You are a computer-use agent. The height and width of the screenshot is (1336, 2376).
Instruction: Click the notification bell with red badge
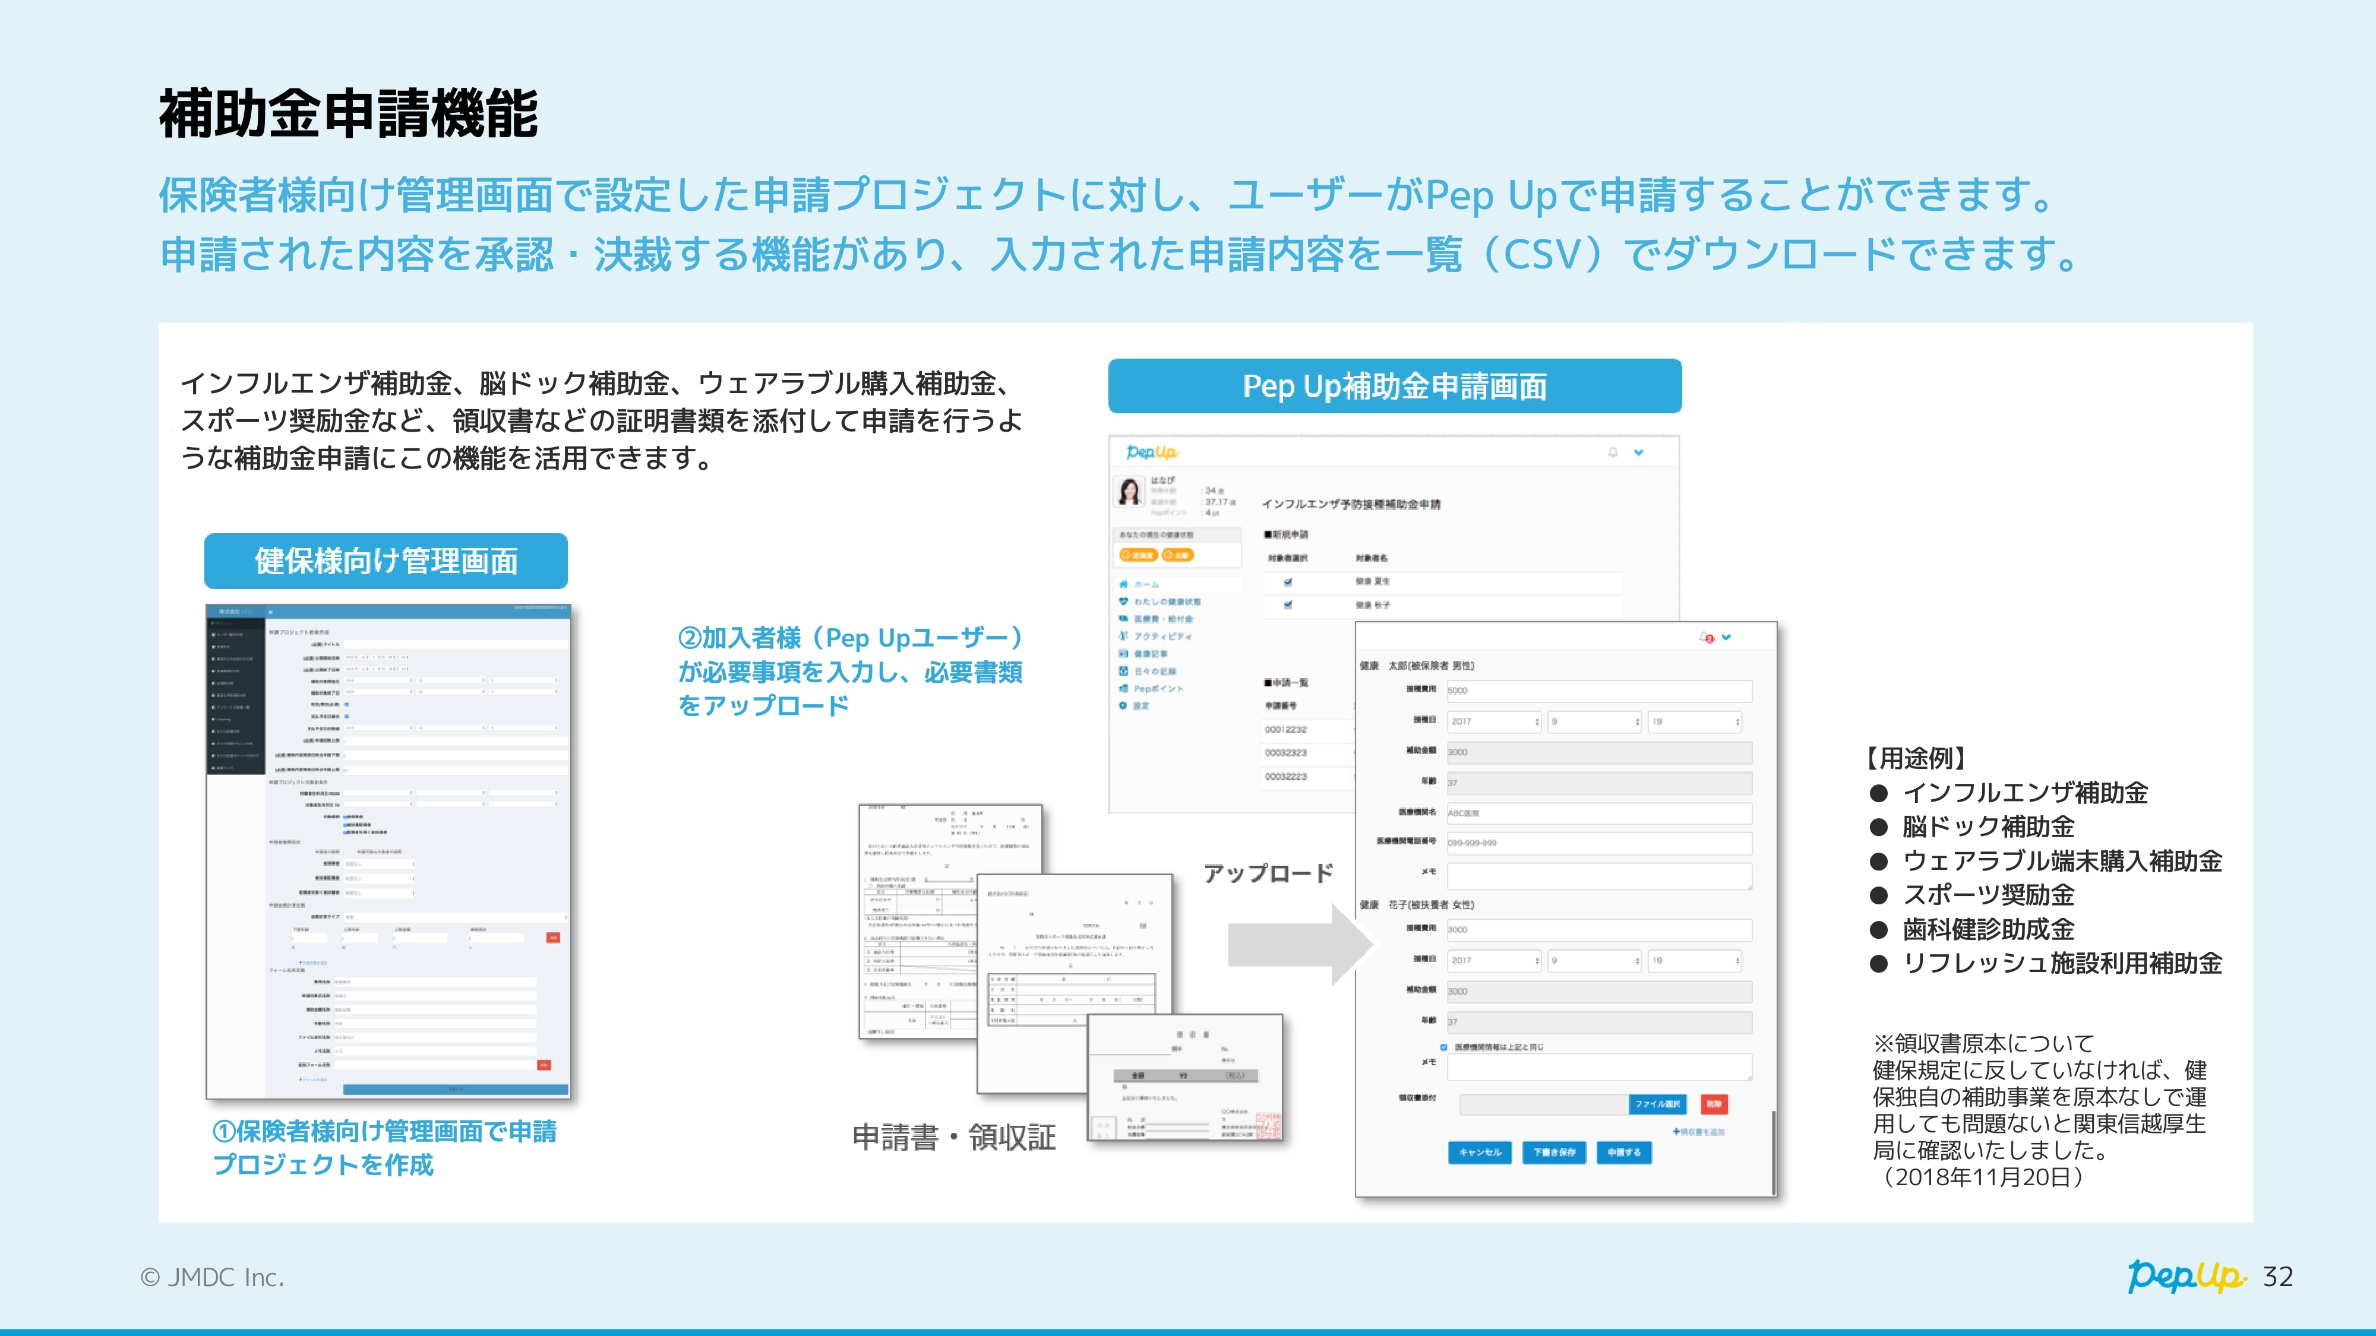tap(1707, 638)
